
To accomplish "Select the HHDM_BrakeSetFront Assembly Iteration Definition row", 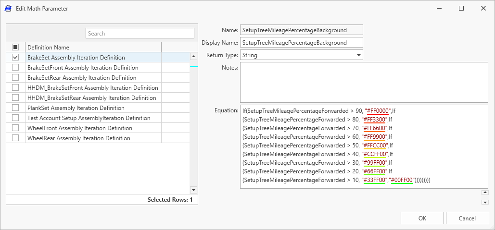I will point(93,87).
